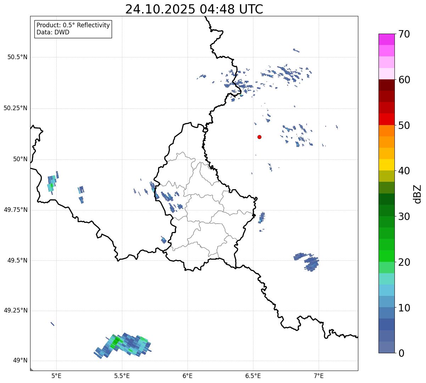Select the yellow swatch just above 40
Viewport: 426px width, 383px height.
click(x=387, y=165)
